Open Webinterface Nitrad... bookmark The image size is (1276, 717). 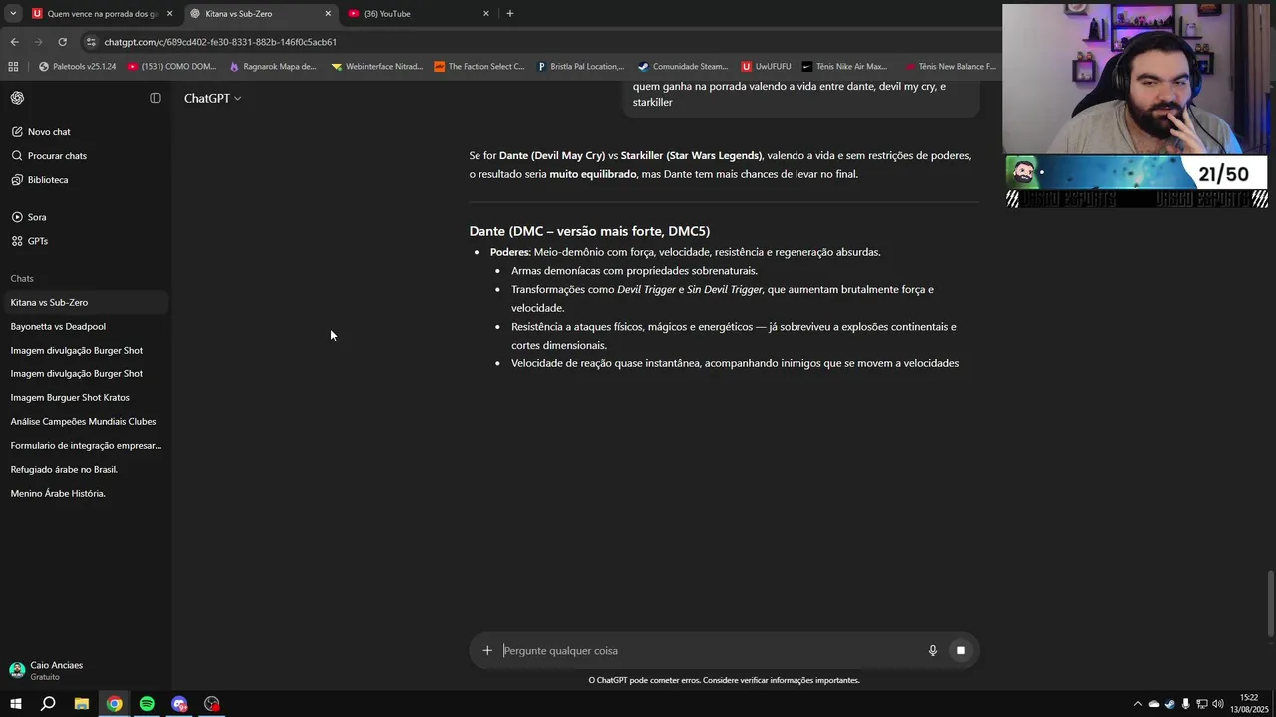pos(377,67)
